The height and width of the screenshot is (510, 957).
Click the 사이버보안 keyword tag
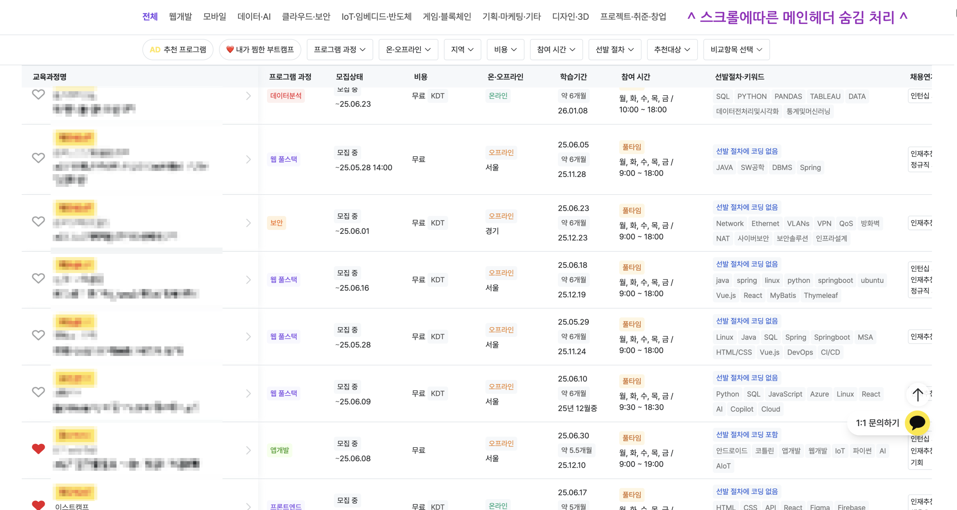(753, 239)
